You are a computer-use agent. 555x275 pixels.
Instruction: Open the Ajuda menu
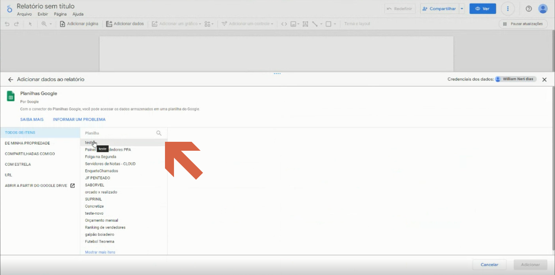78,14
